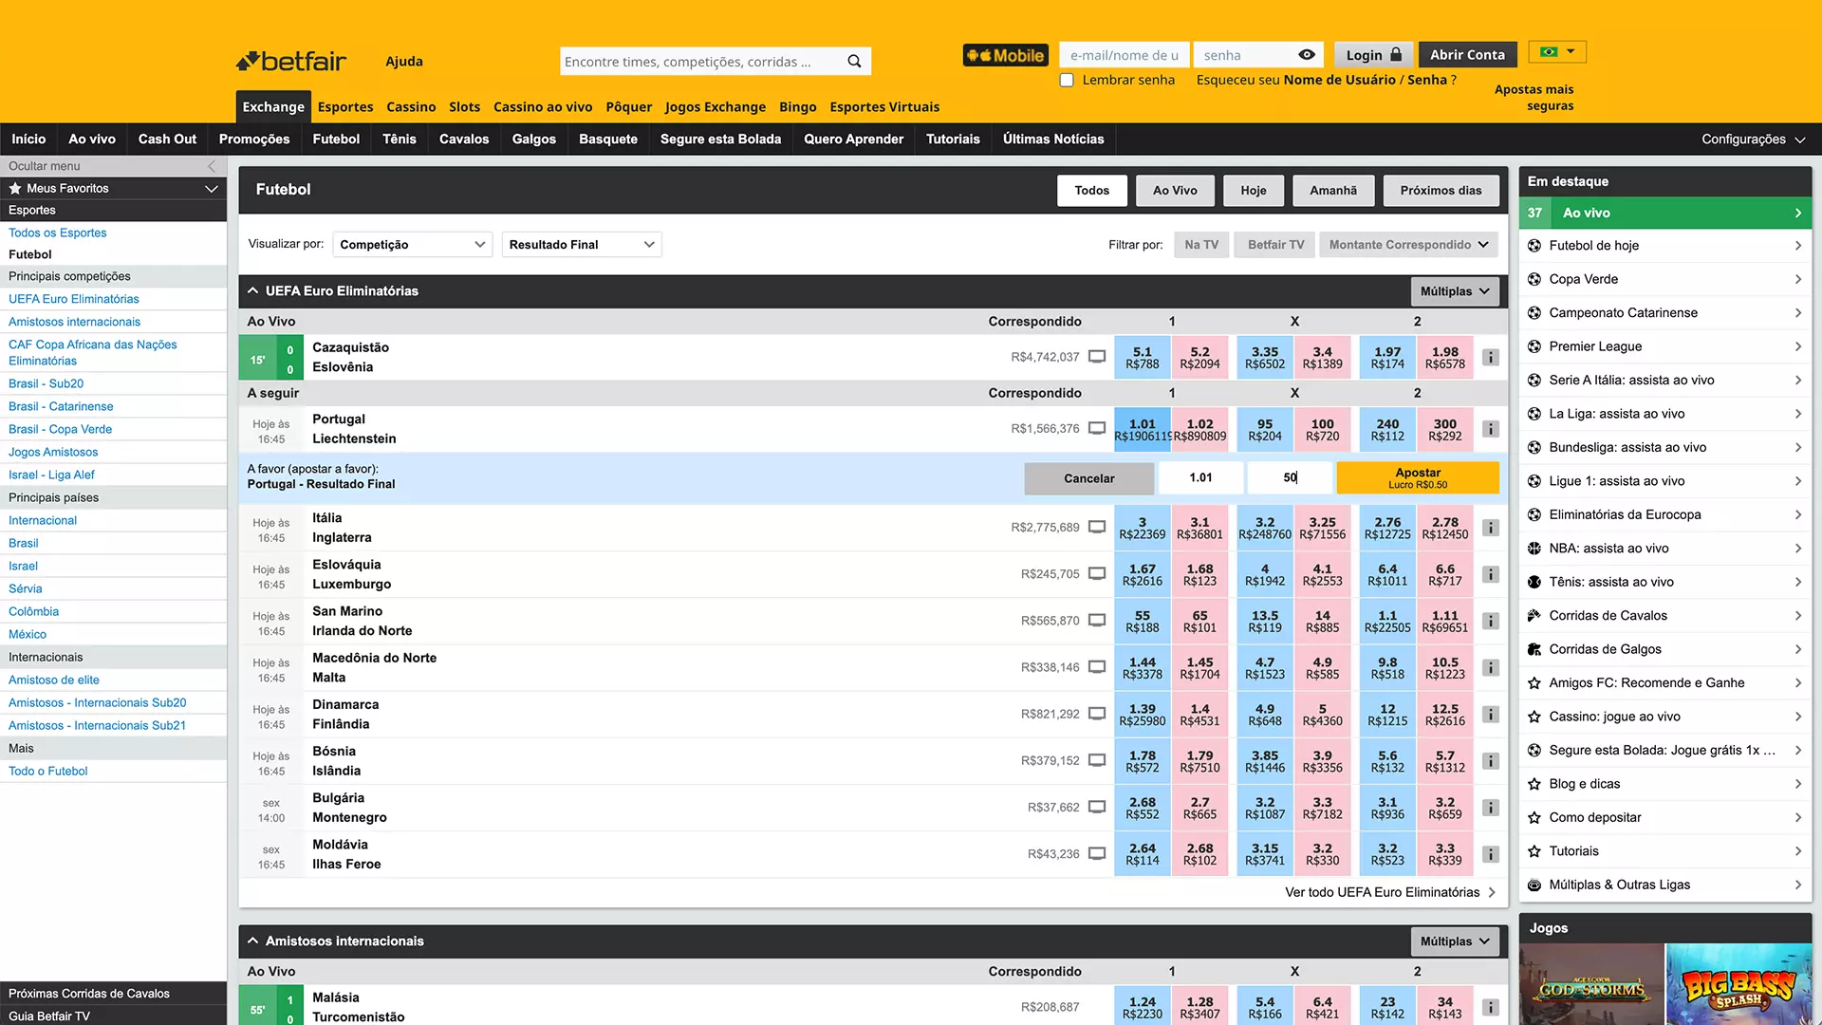Select Portugal back odds 1.01
This screenshot has width=1822, height=1025.
click(x=1143, y=430)
